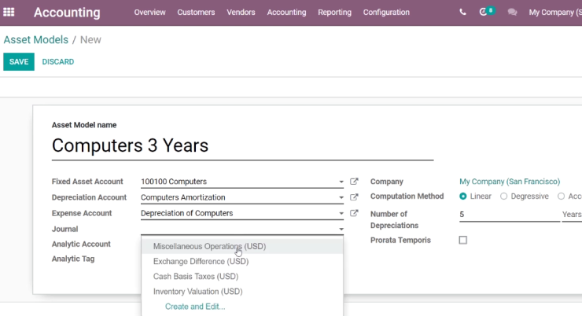Click the phone call icon
The height and width of the screenshot is (316, 582).
coord(462,13)
